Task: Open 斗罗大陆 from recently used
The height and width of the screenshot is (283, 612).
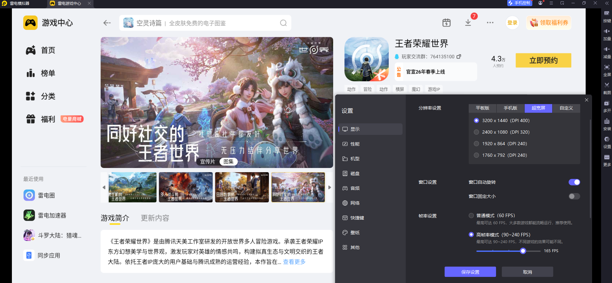Action: tap(52, 235)
